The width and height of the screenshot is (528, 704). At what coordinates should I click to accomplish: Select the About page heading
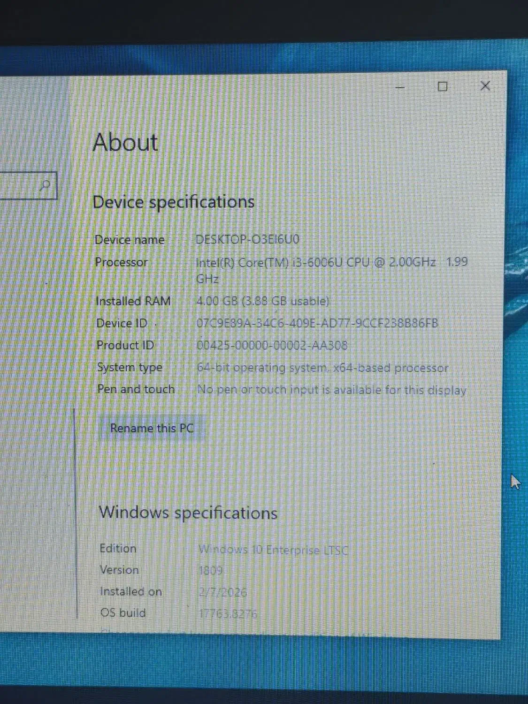[125, 142]
